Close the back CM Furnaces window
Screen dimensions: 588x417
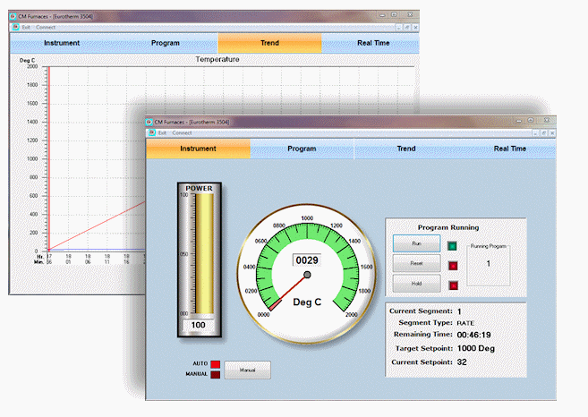[x=410, y=14]
